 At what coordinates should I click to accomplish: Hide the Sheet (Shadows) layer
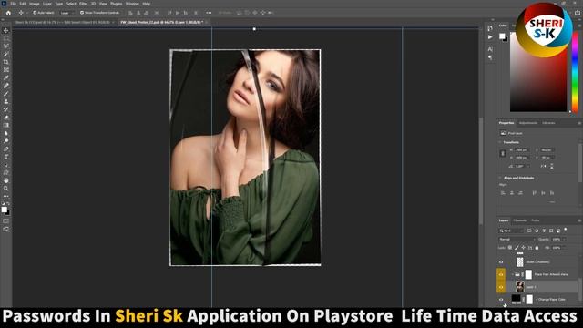(x=501, y=262)
